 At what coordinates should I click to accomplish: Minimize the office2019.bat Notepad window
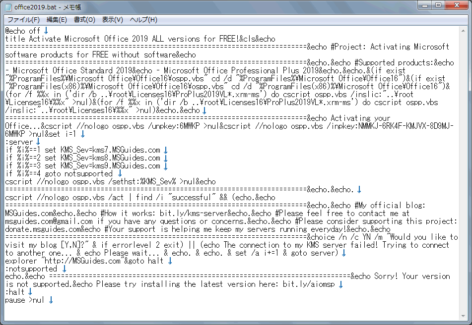tap(425, 5)
